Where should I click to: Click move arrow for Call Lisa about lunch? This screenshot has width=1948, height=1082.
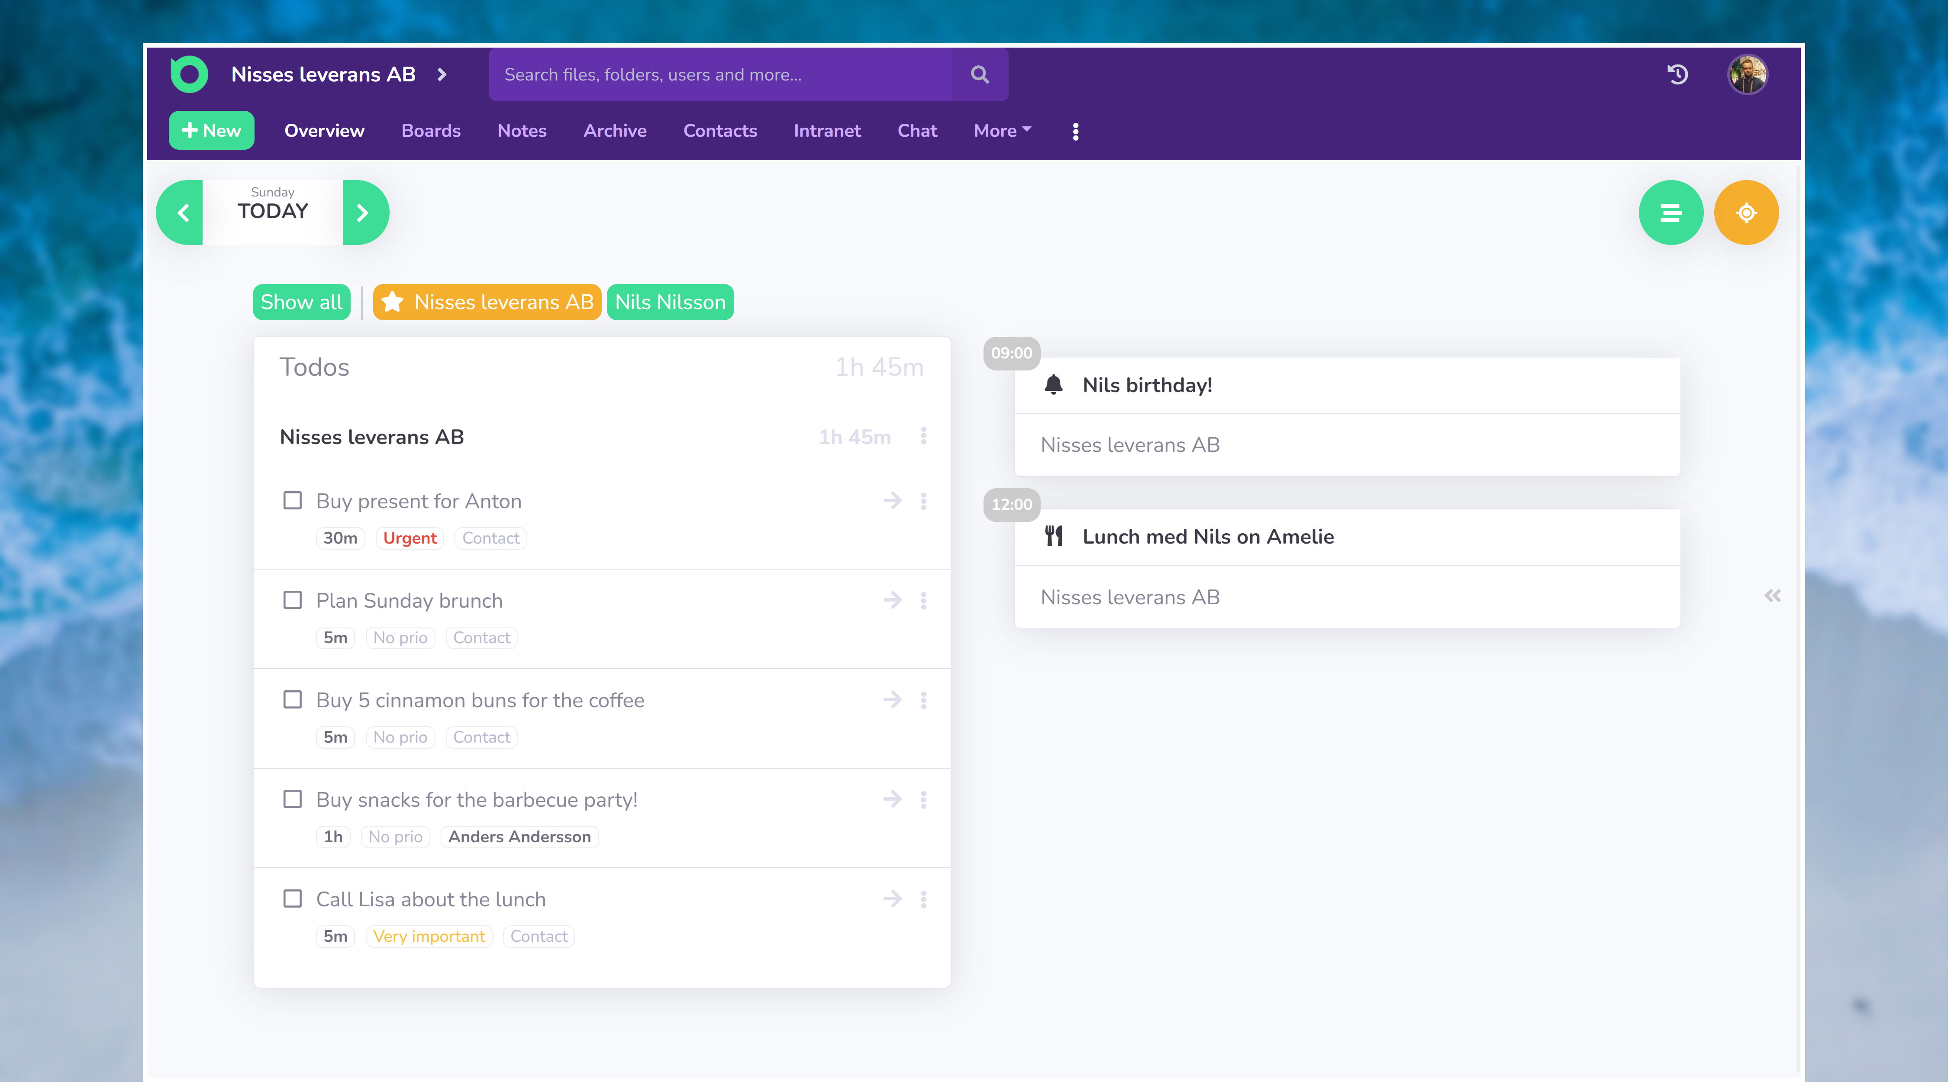(x=892, y=898)
